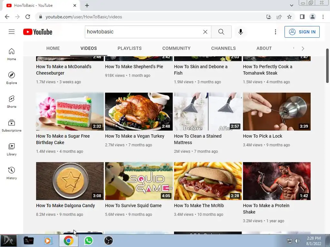Image resolution: width=330 pixels, height=247 pixels.
Task: Click the Chrome taskbar icon
Action: click(x=68, y=241)
